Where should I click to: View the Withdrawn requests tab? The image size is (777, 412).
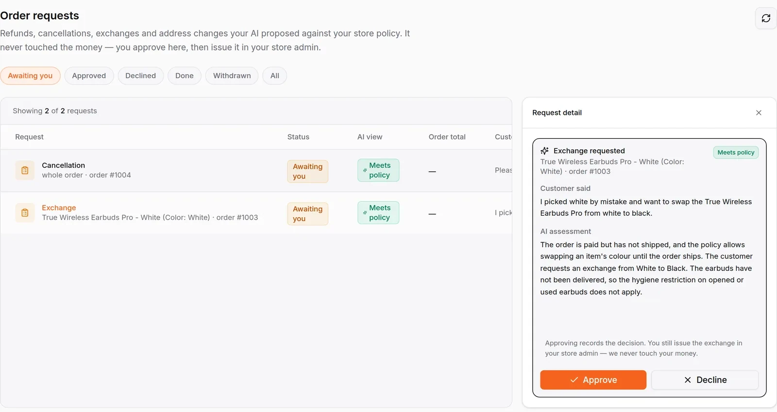232,76
